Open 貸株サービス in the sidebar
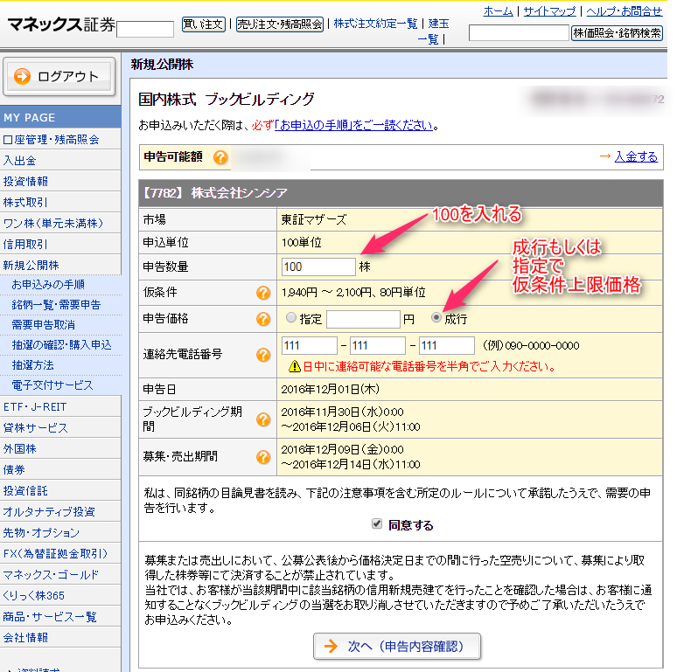This screenshot has height=672, width=677. pos(60,428)
